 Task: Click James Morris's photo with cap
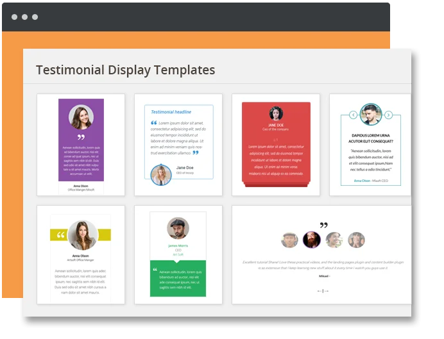click(x=178, y=228)
